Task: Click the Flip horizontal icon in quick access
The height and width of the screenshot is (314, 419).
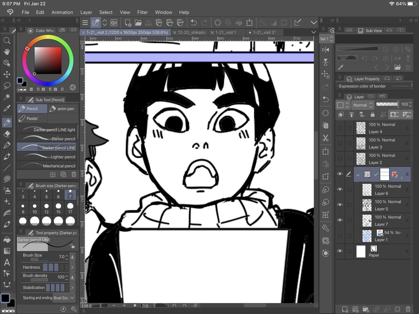Action: (325, 50)
